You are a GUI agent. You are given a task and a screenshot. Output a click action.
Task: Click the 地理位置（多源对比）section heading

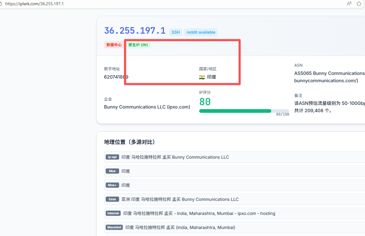(130, 142)
